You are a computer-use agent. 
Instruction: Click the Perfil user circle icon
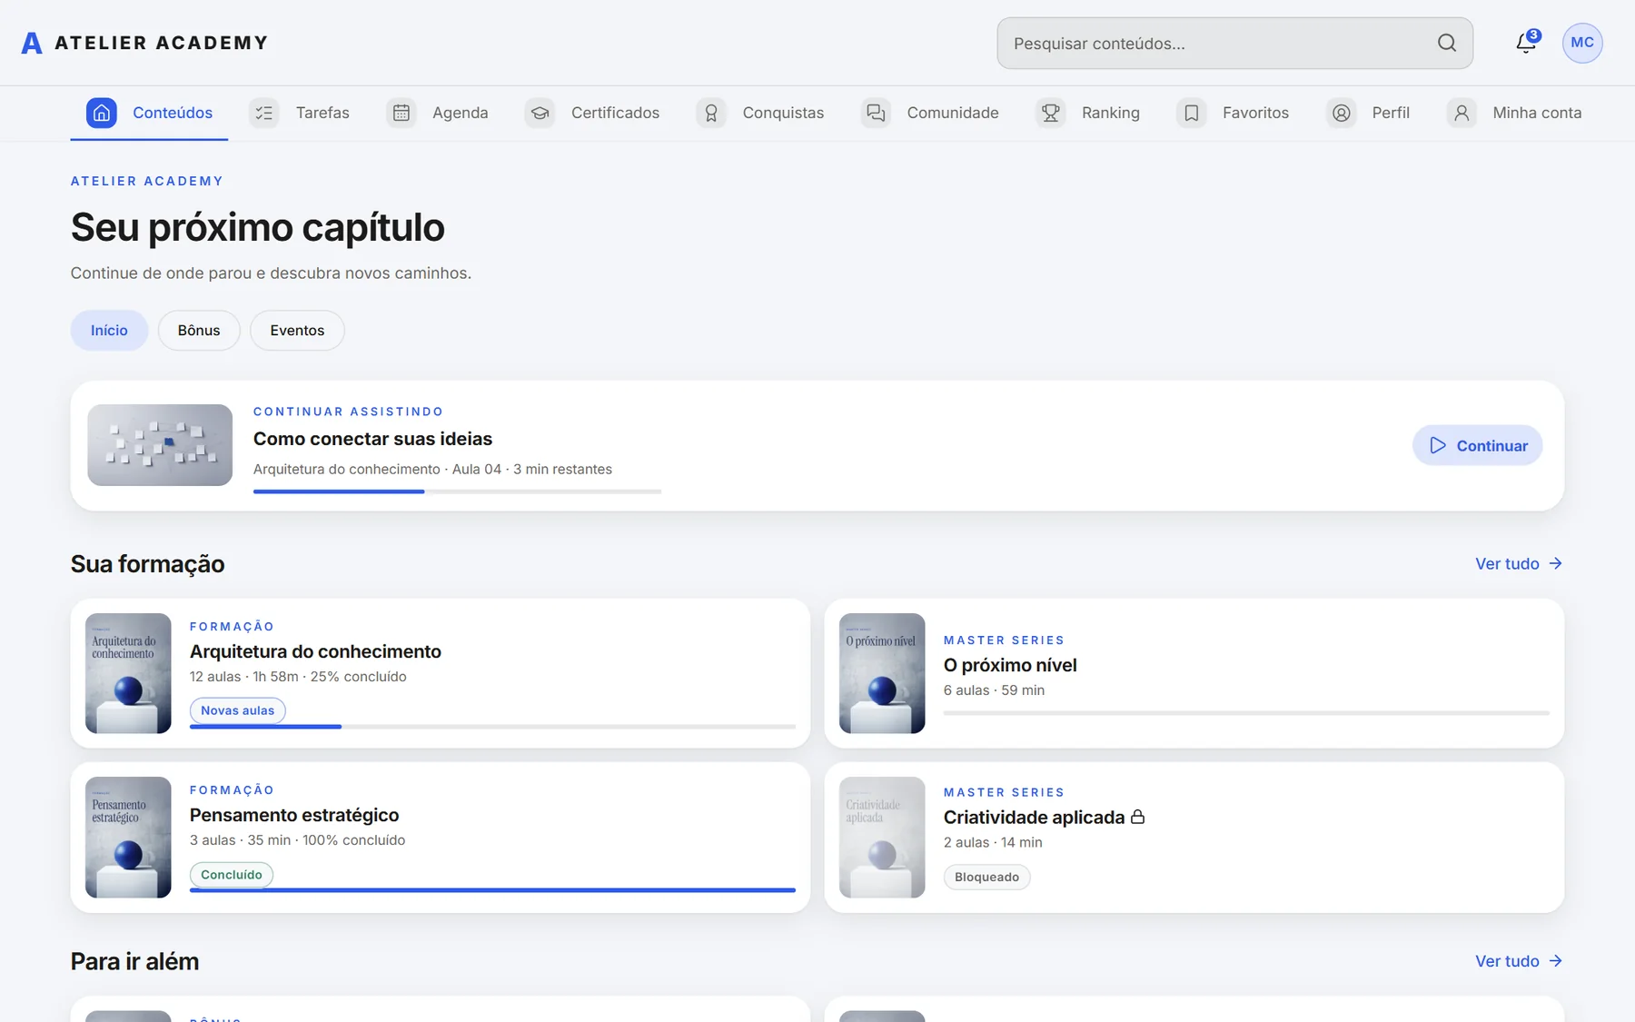pos(1342,113)
